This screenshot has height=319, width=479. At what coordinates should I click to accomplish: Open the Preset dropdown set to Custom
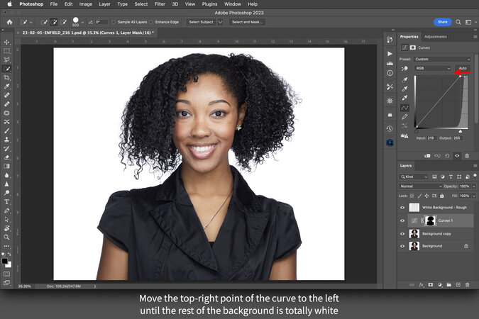coord(442,59)
